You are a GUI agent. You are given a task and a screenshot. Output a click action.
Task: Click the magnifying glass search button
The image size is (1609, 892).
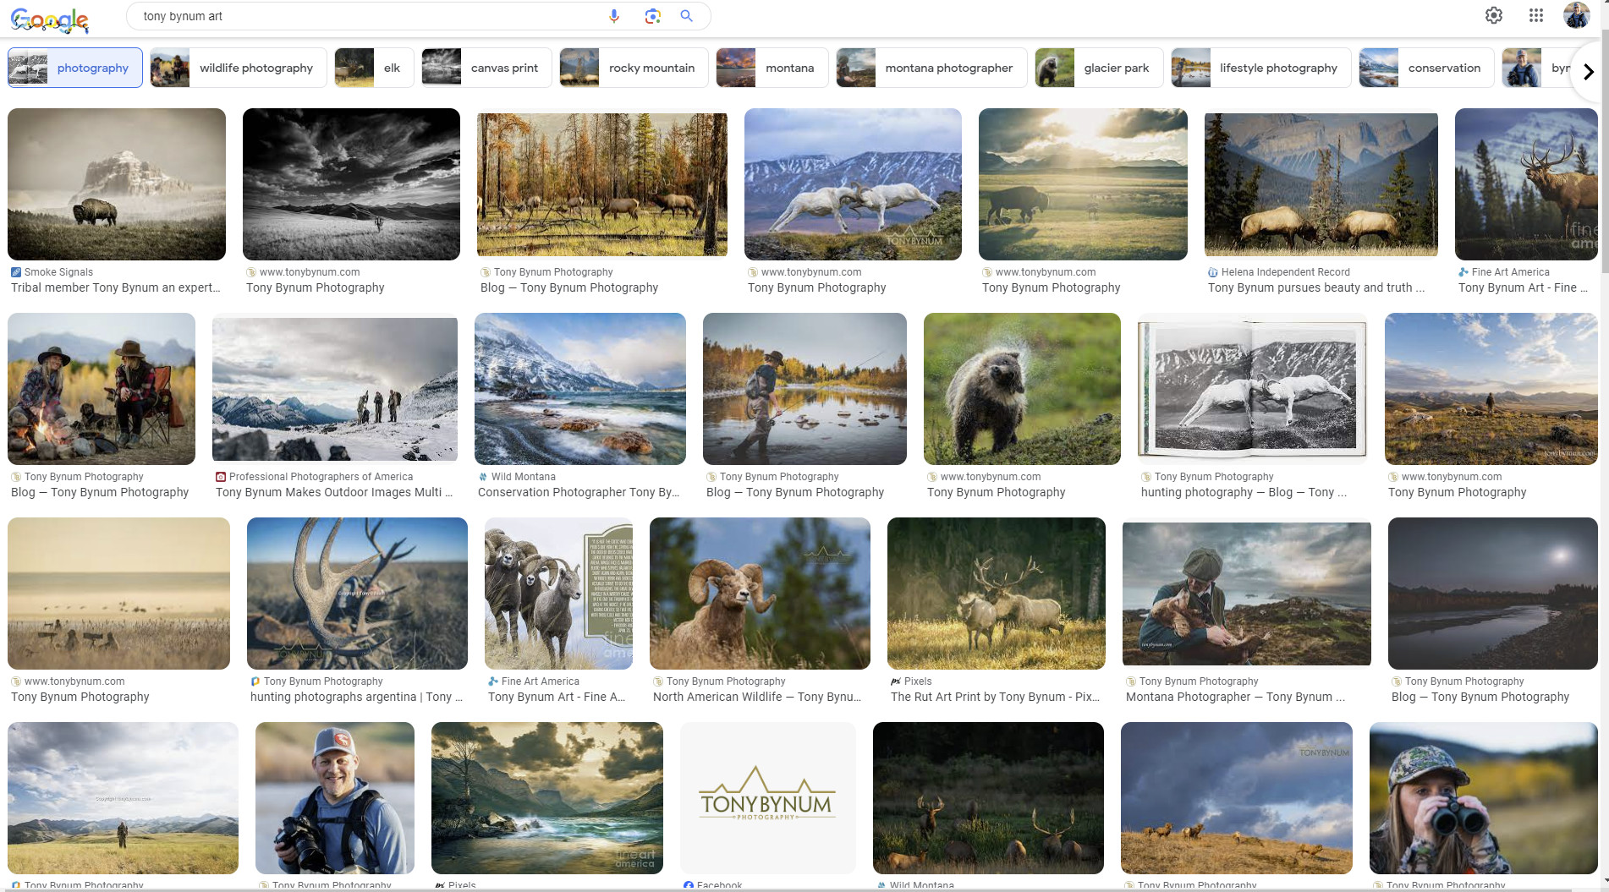(687, 16)
